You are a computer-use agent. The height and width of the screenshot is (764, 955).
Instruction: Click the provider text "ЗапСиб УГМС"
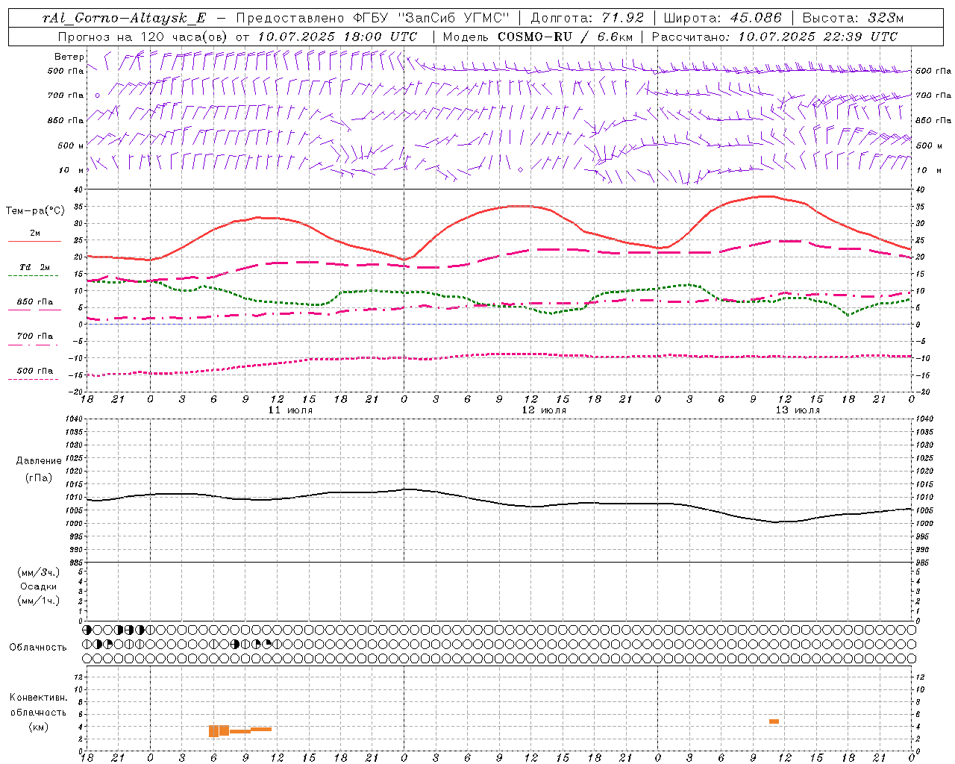455,18
